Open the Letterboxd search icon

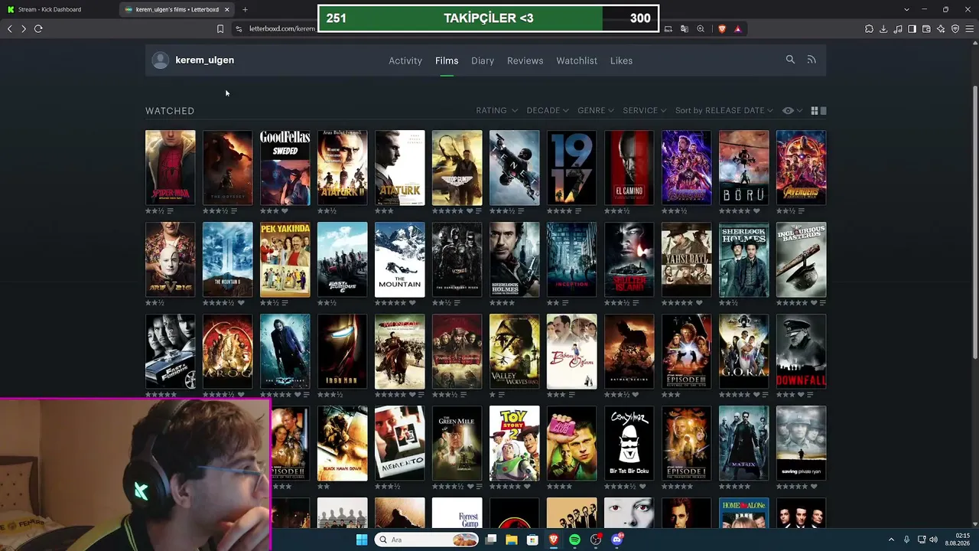[x=790, y=60]
